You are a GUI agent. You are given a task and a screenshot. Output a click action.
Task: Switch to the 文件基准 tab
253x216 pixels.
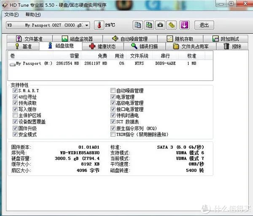pos(30,39)
